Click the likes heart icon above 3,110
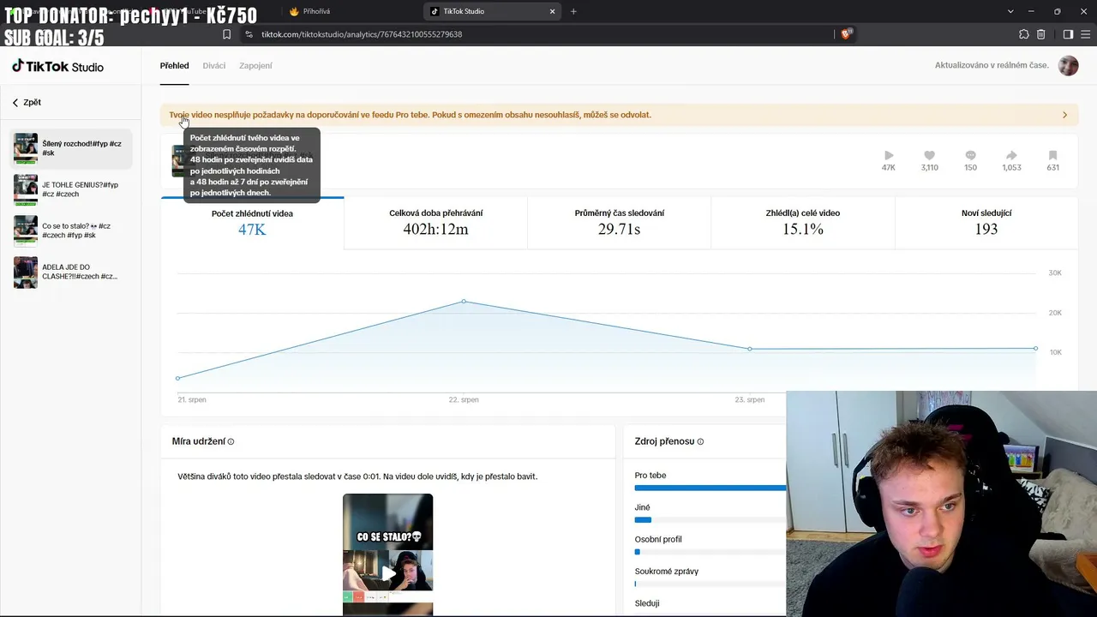The image size is (1097, 617). click(929, 155)
